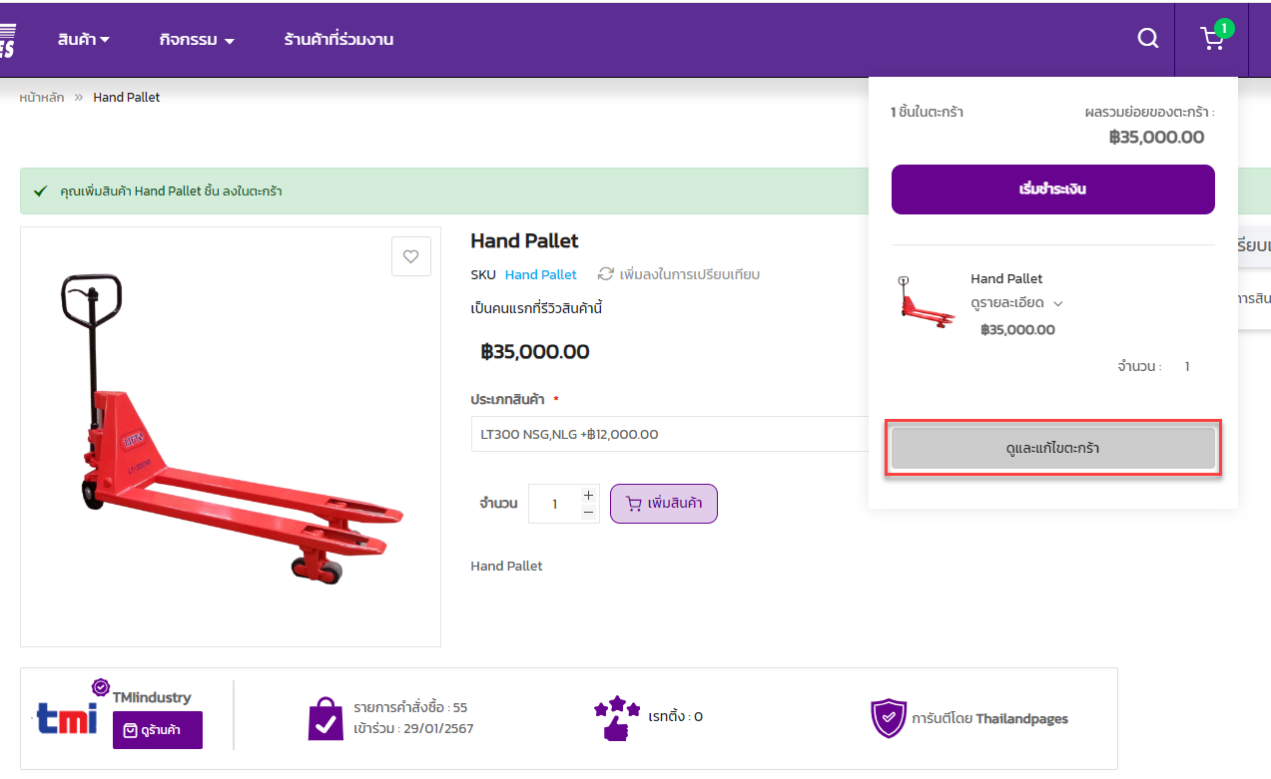Click the rating stars thumbs-up icon
Image resolution: width=1271 pixels, height=779 pixels.
click(616, 717)
